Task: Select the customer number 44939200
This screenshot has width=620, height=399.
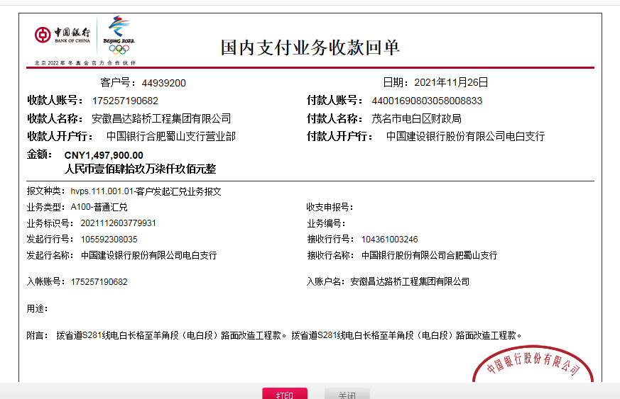Action: click(x=163, y=83)
